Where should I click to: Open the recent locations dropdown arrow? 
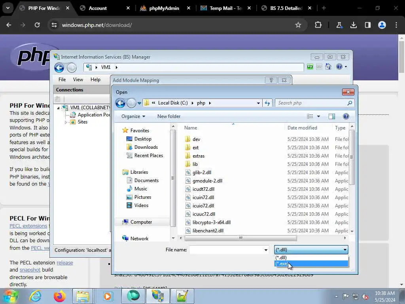click(139, 103)
